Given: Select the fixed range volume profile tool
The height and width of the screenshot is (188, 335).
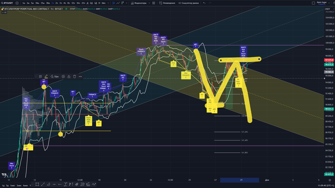Looking at the screenshot, I should pos(88,184).
